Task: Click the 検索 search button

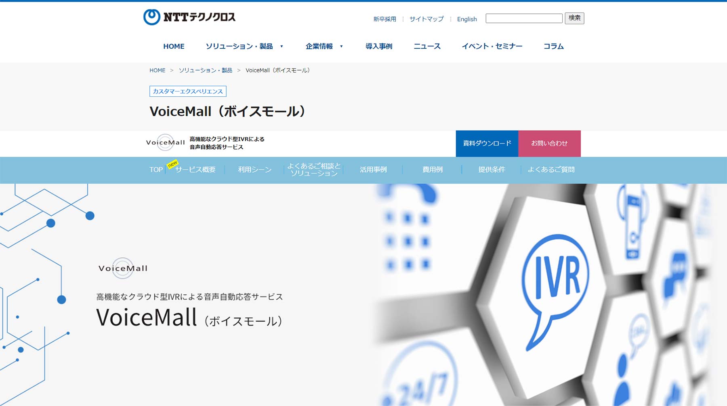Action: (574, 18)
